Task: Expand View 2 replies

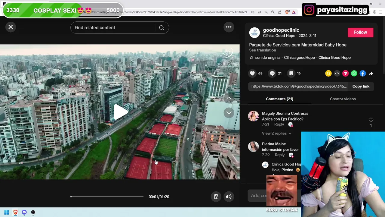Action: 277,133
